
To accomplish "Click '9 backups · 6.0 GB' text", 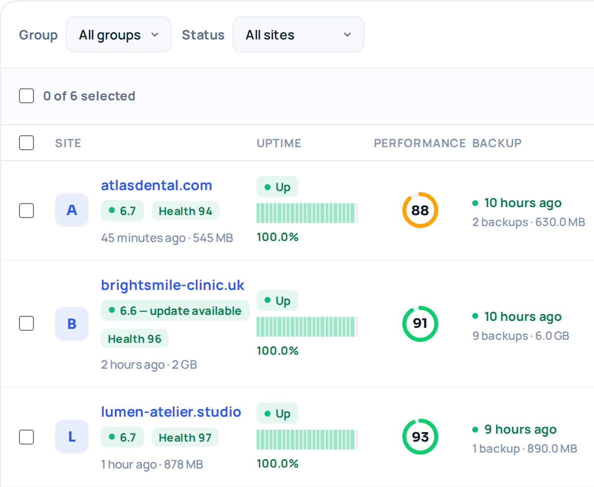I will [x=521, y=336].
